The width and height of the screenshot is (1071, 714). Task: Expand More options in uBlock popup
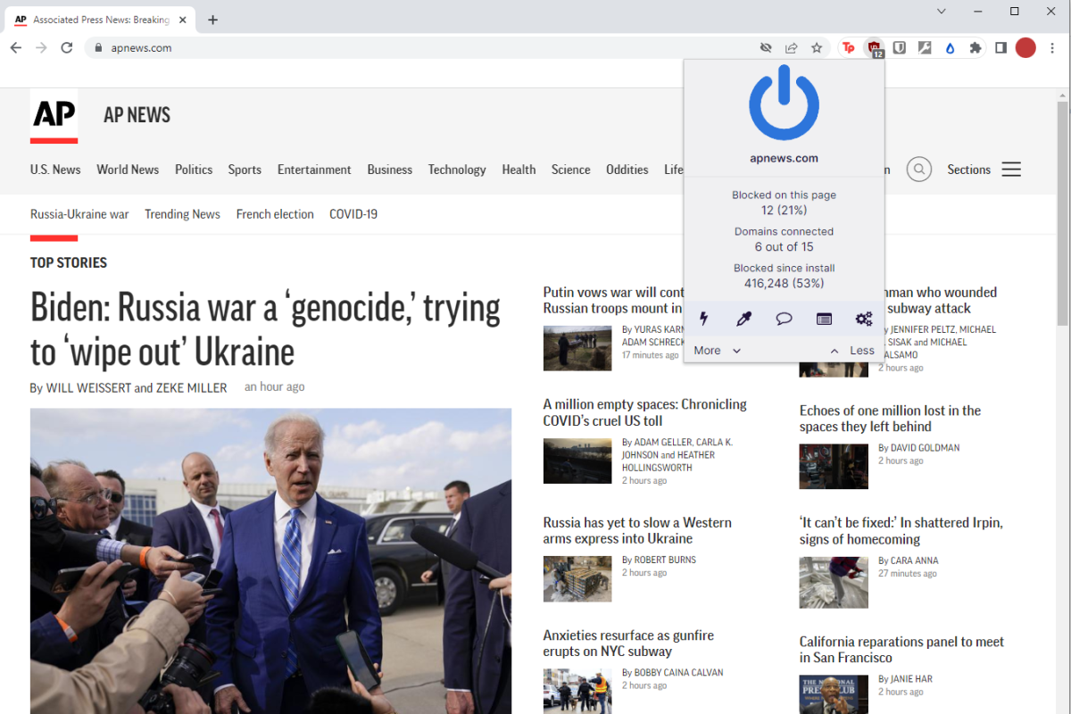tap(718, 351)
